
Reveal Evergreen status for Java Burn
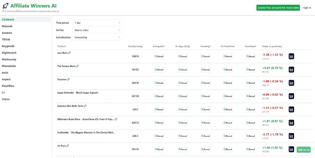coord(159,56)
